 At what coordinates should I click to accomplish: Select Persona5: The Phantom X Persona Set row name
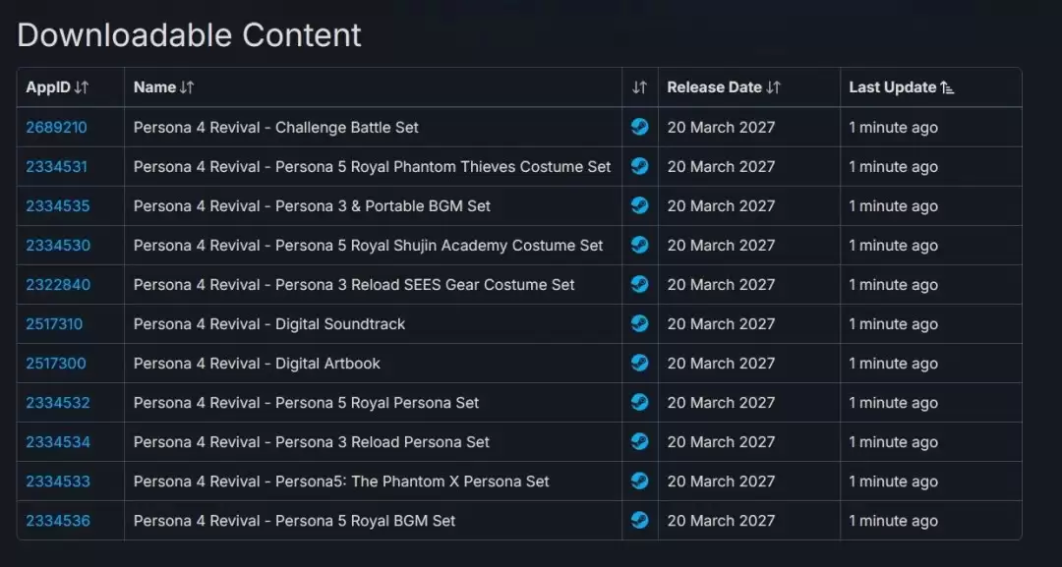point(341,482)
